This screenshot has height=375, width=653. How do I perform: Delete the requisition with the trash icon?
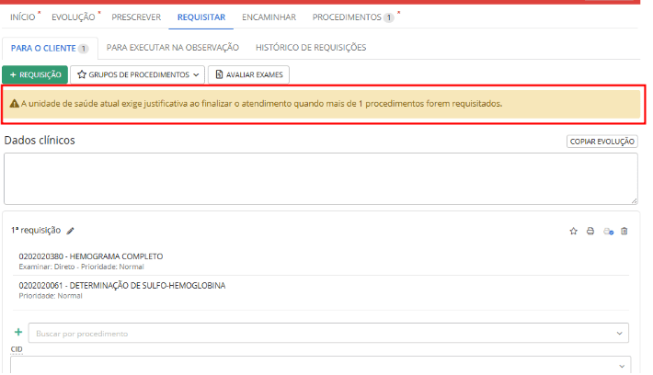click(x=624, y=231)
